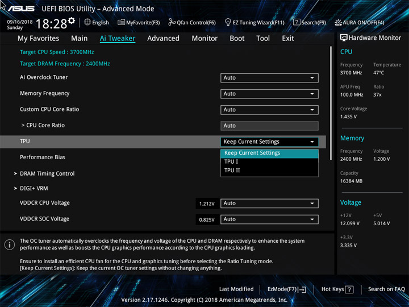Click the globe language icon
The width and height of the screenshot is (409, 307).
(87, 22)
